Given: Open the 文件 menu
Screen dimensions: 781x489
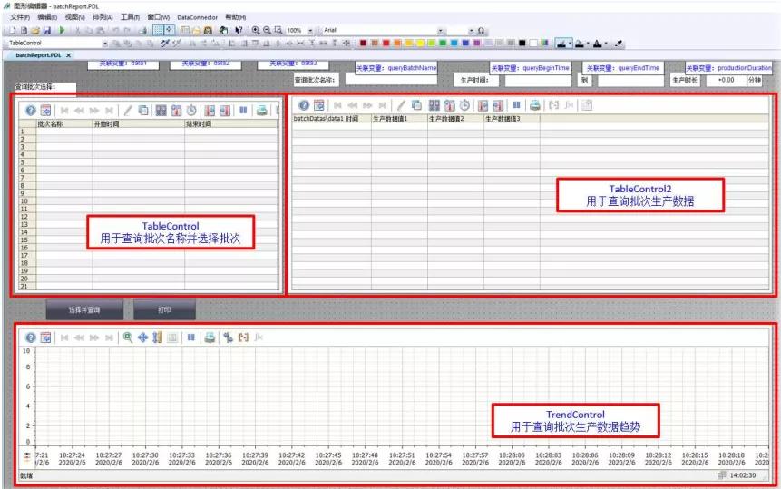Looking at the screenshot, I should tap(20, 17).
